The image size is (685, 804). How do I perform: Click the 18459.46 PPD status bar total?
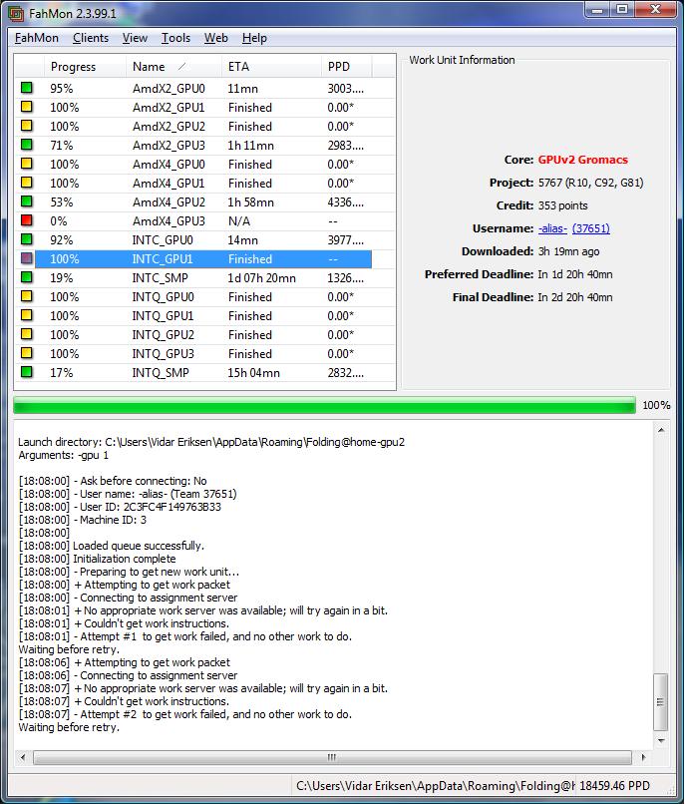614,785
